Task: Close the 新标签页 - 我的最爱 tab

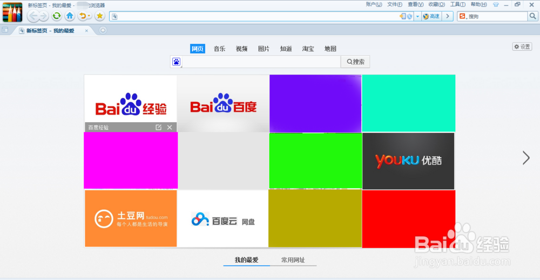Action: click(86, 31)
